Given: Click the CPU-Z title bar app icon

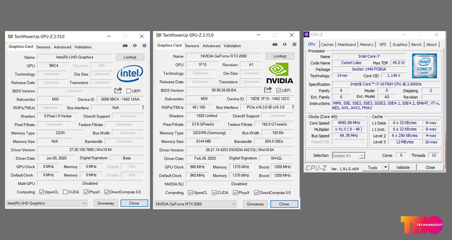Looking at the screenshot, I should pos(306,35).
